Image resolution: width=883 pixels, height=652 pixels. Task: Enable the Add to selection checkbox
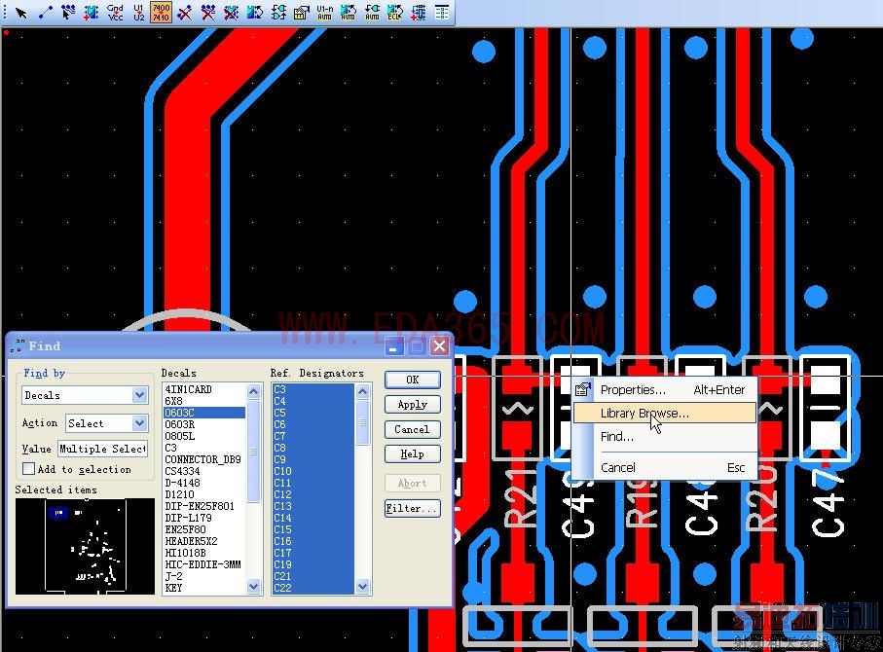coord(29,469)
